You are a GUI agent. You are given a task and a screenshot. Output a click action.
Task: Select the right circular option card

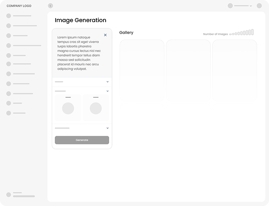95,107
